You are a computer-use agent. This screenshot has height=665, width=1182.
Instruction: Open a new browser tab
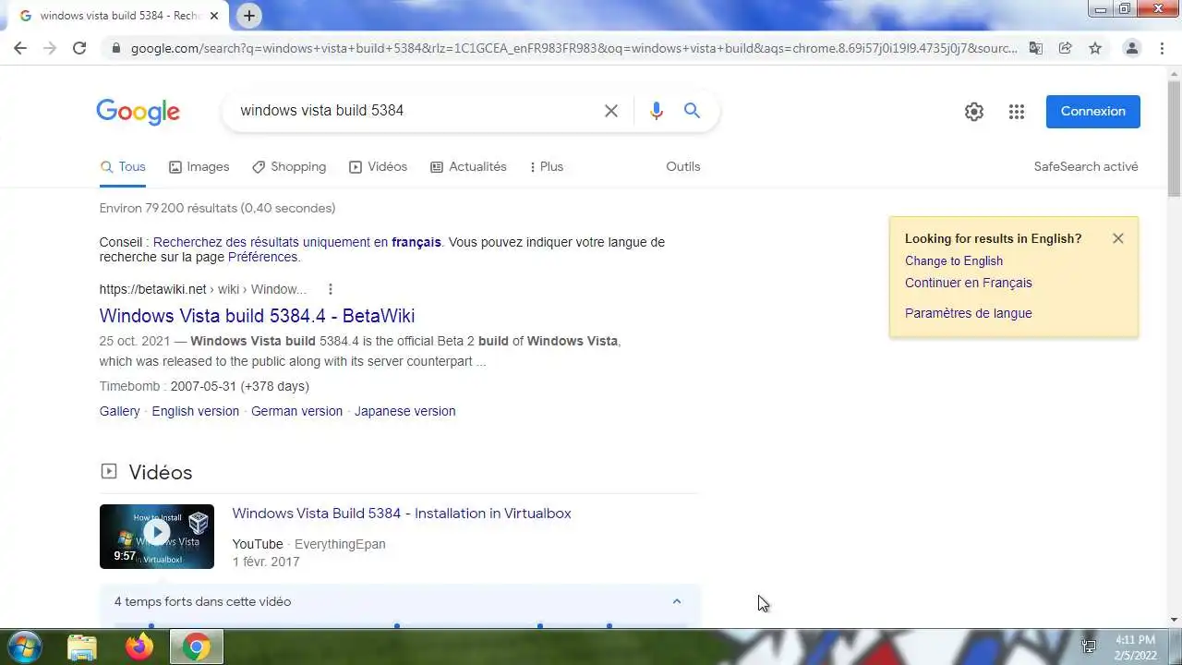coord(249,16)
